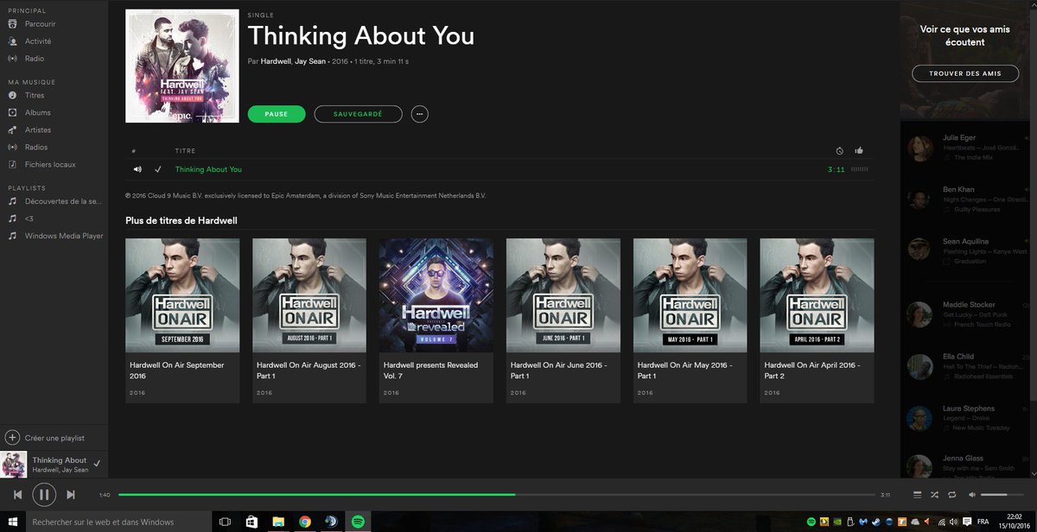The height and width of the screenshot is (532, 1037).
Task: Open the Découvertes de la semaine playlist
Action: (x=62, y=200)
